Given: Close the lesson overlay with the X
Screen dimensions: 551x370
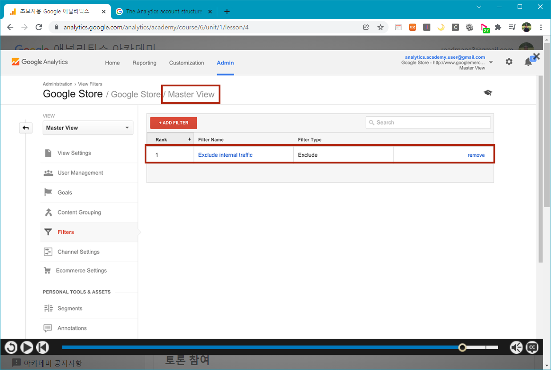Looking at the screenshot, I should [536, 57].
